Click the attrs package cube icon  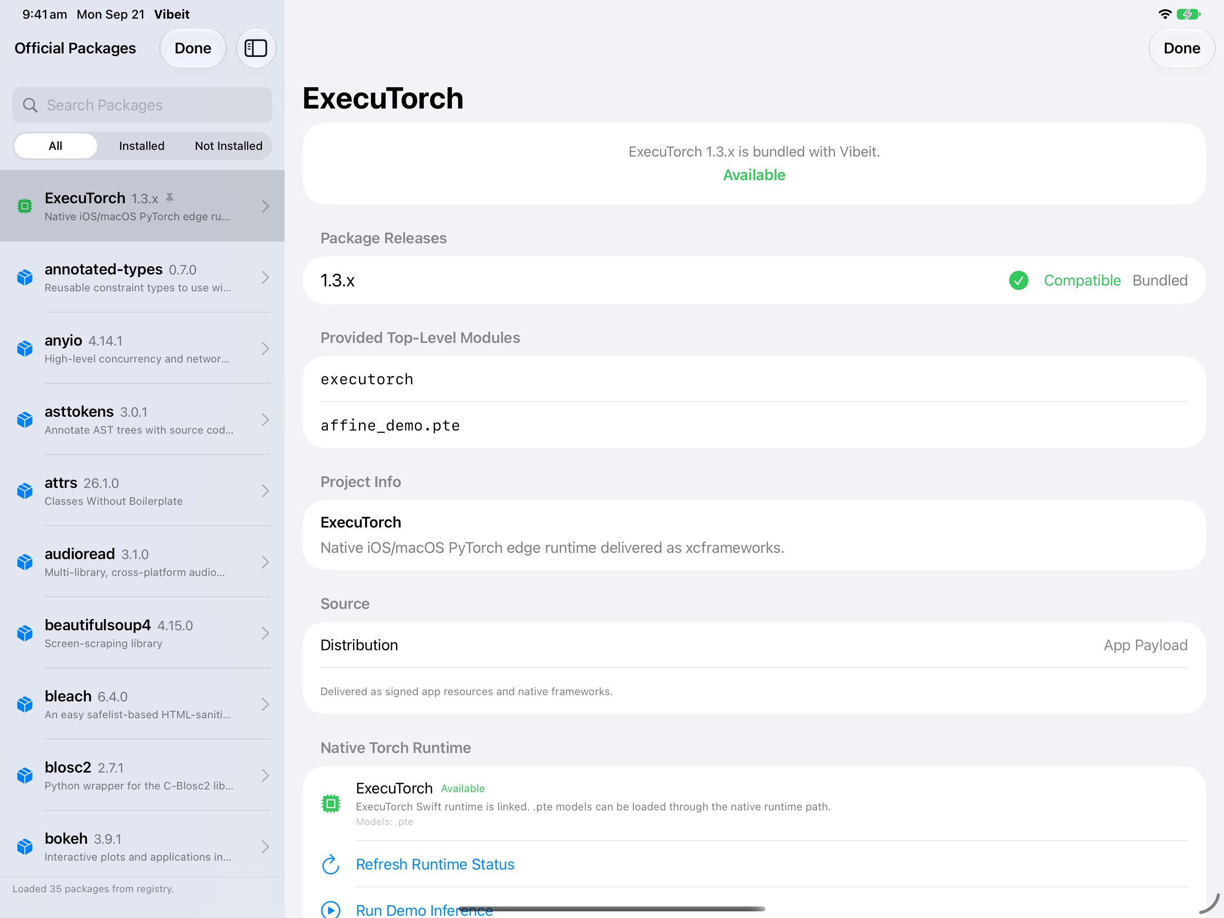[x=24, y=491]
